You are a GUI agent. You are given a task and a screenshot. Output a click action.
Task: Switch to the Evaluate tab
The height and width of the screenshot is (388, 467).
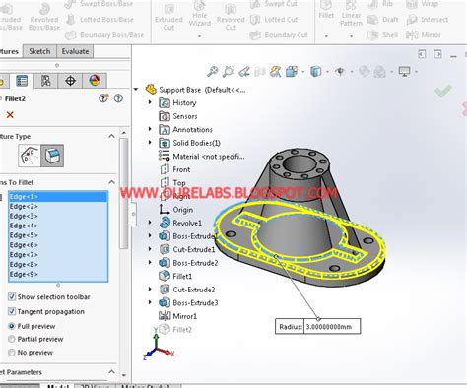(x=75, y=51)
